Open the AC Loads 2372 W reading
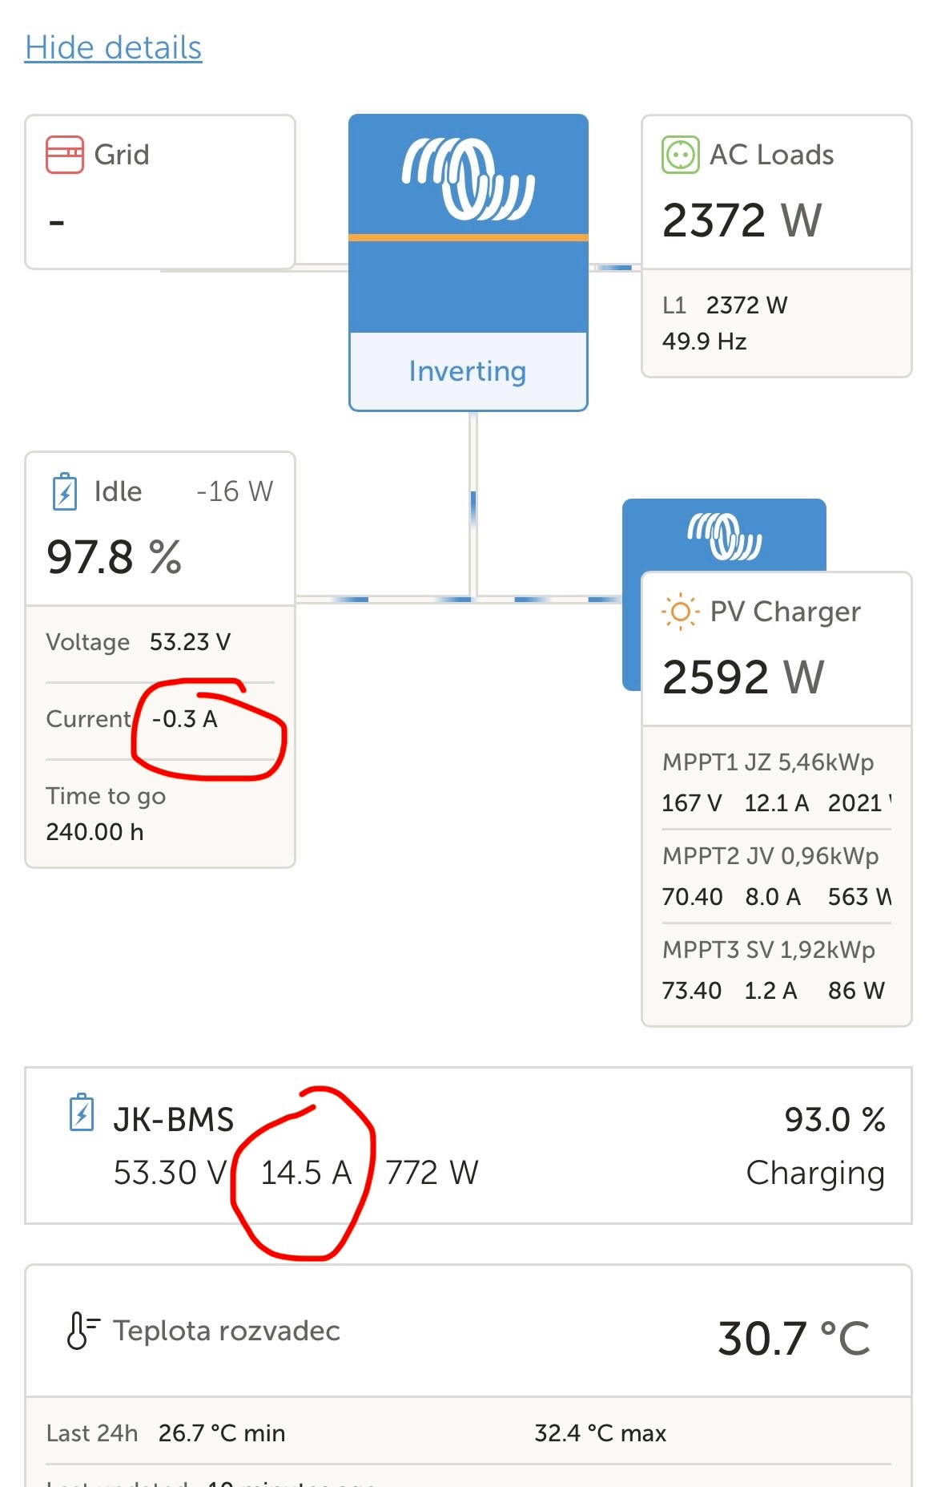Screen dimensions: 937x1487 tap(742, 220)
